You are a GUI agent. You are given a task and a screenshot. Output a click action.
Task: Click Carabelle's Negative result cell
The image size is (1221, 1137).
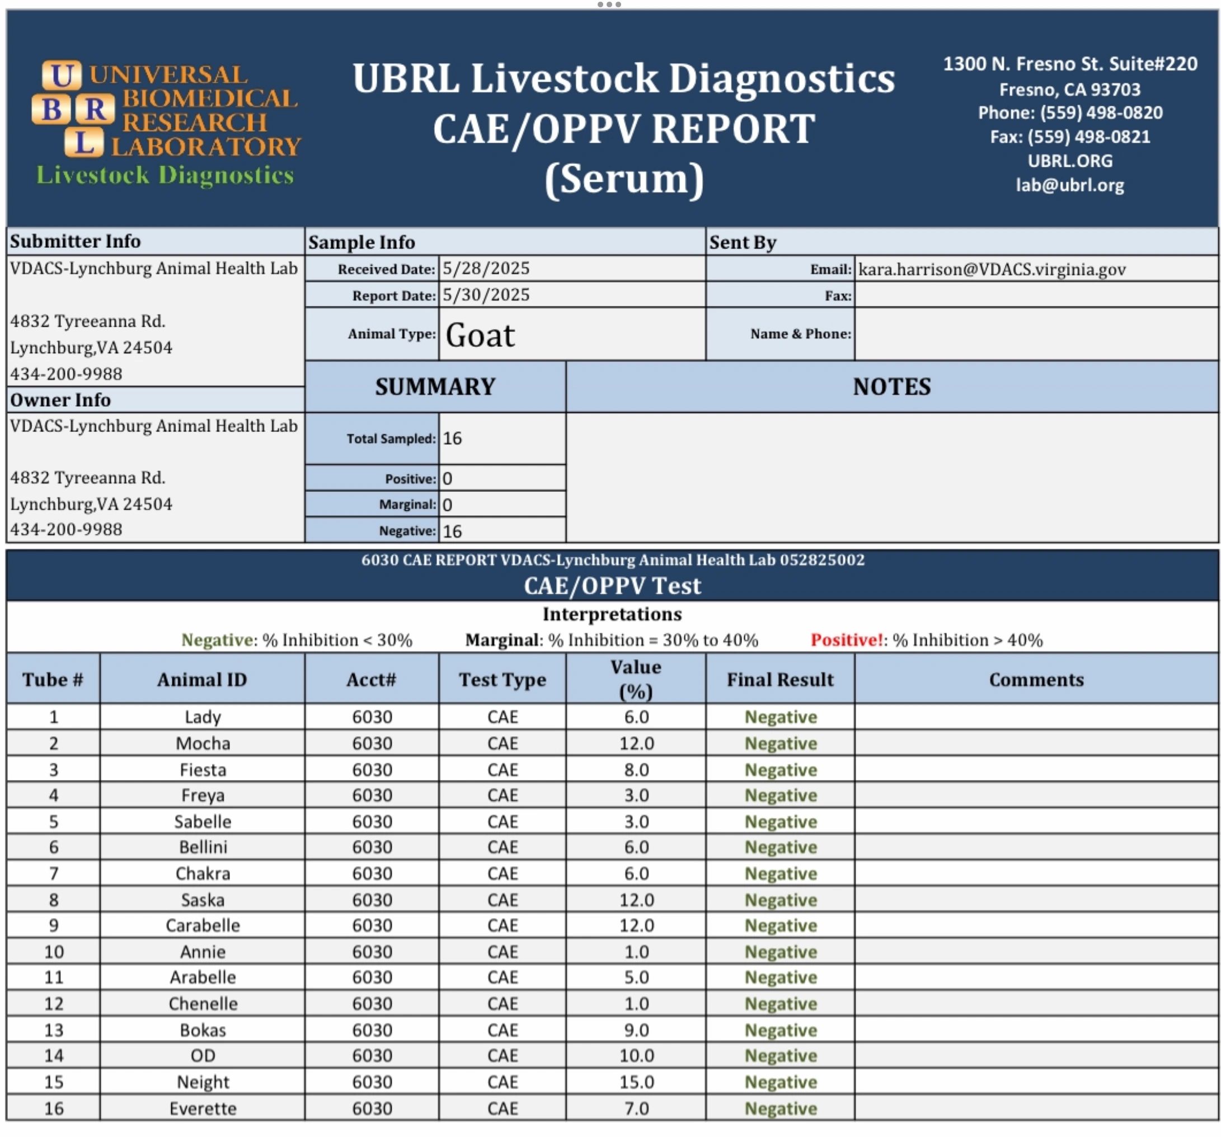pyautogui.click(x=781, y=925)
